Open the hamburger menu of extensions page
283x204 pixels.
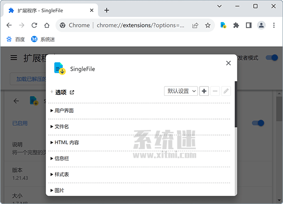coord(14,58)
